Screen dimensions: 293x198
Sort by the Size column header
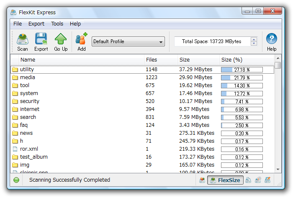(198, 60)
